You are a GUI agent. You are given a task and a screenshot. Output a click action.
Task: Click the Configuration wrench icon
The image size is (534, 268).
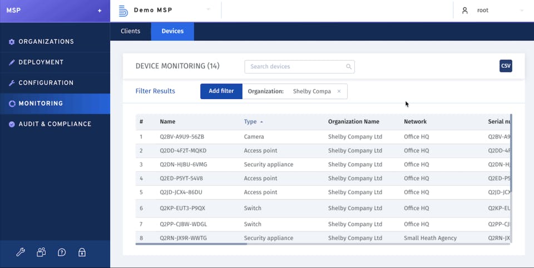click(x=12, y=83)
